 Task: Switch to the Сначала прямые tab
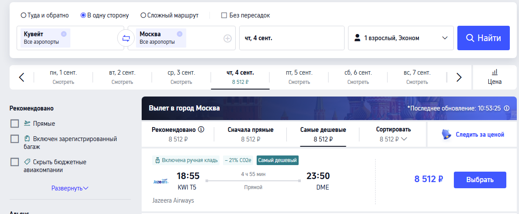[251, 134]
